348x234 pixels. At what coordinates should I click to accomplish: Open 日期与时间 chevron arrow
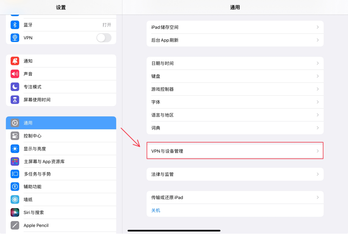point(318,63)
